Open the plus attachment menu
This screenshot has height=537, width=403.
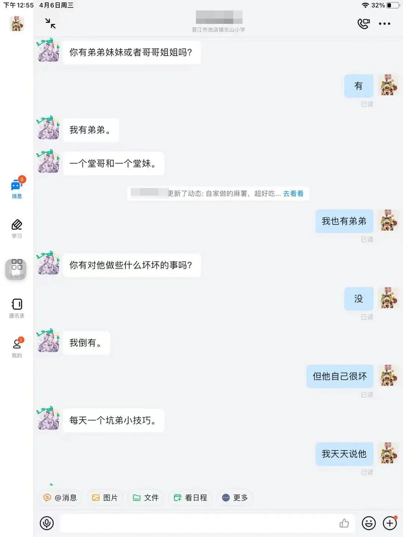390,523
